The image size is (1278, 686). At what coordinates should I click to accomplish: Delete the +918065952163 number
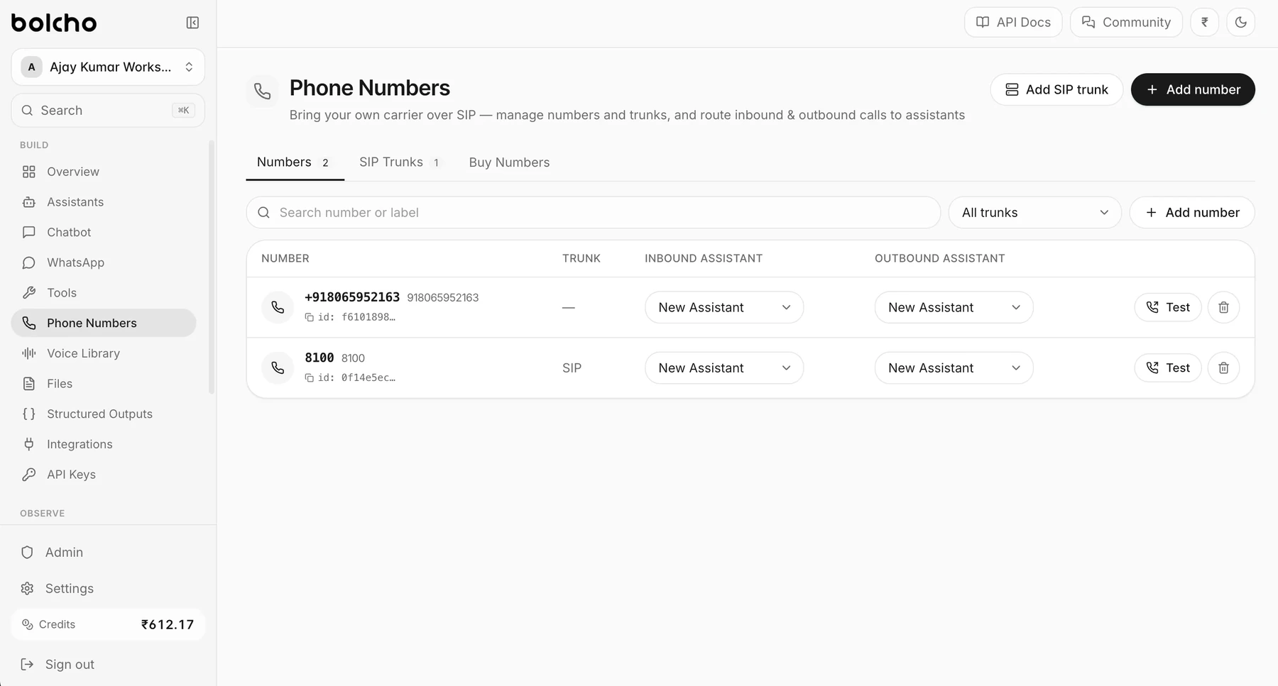pyautogui.click(x=1223, y=307)
